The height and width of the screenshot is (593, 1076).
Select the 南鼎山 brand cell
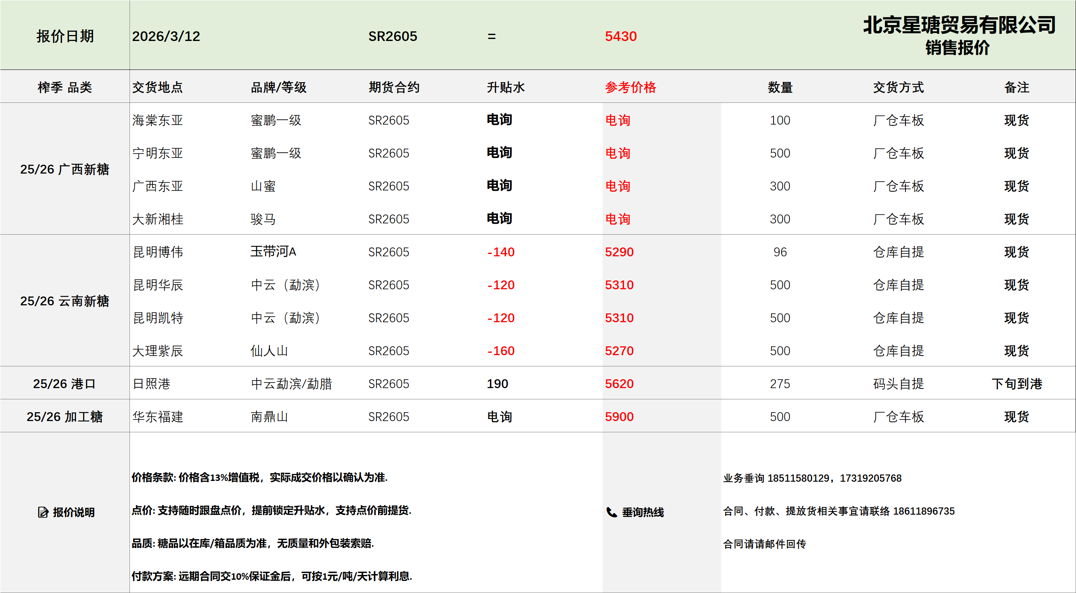269,417
